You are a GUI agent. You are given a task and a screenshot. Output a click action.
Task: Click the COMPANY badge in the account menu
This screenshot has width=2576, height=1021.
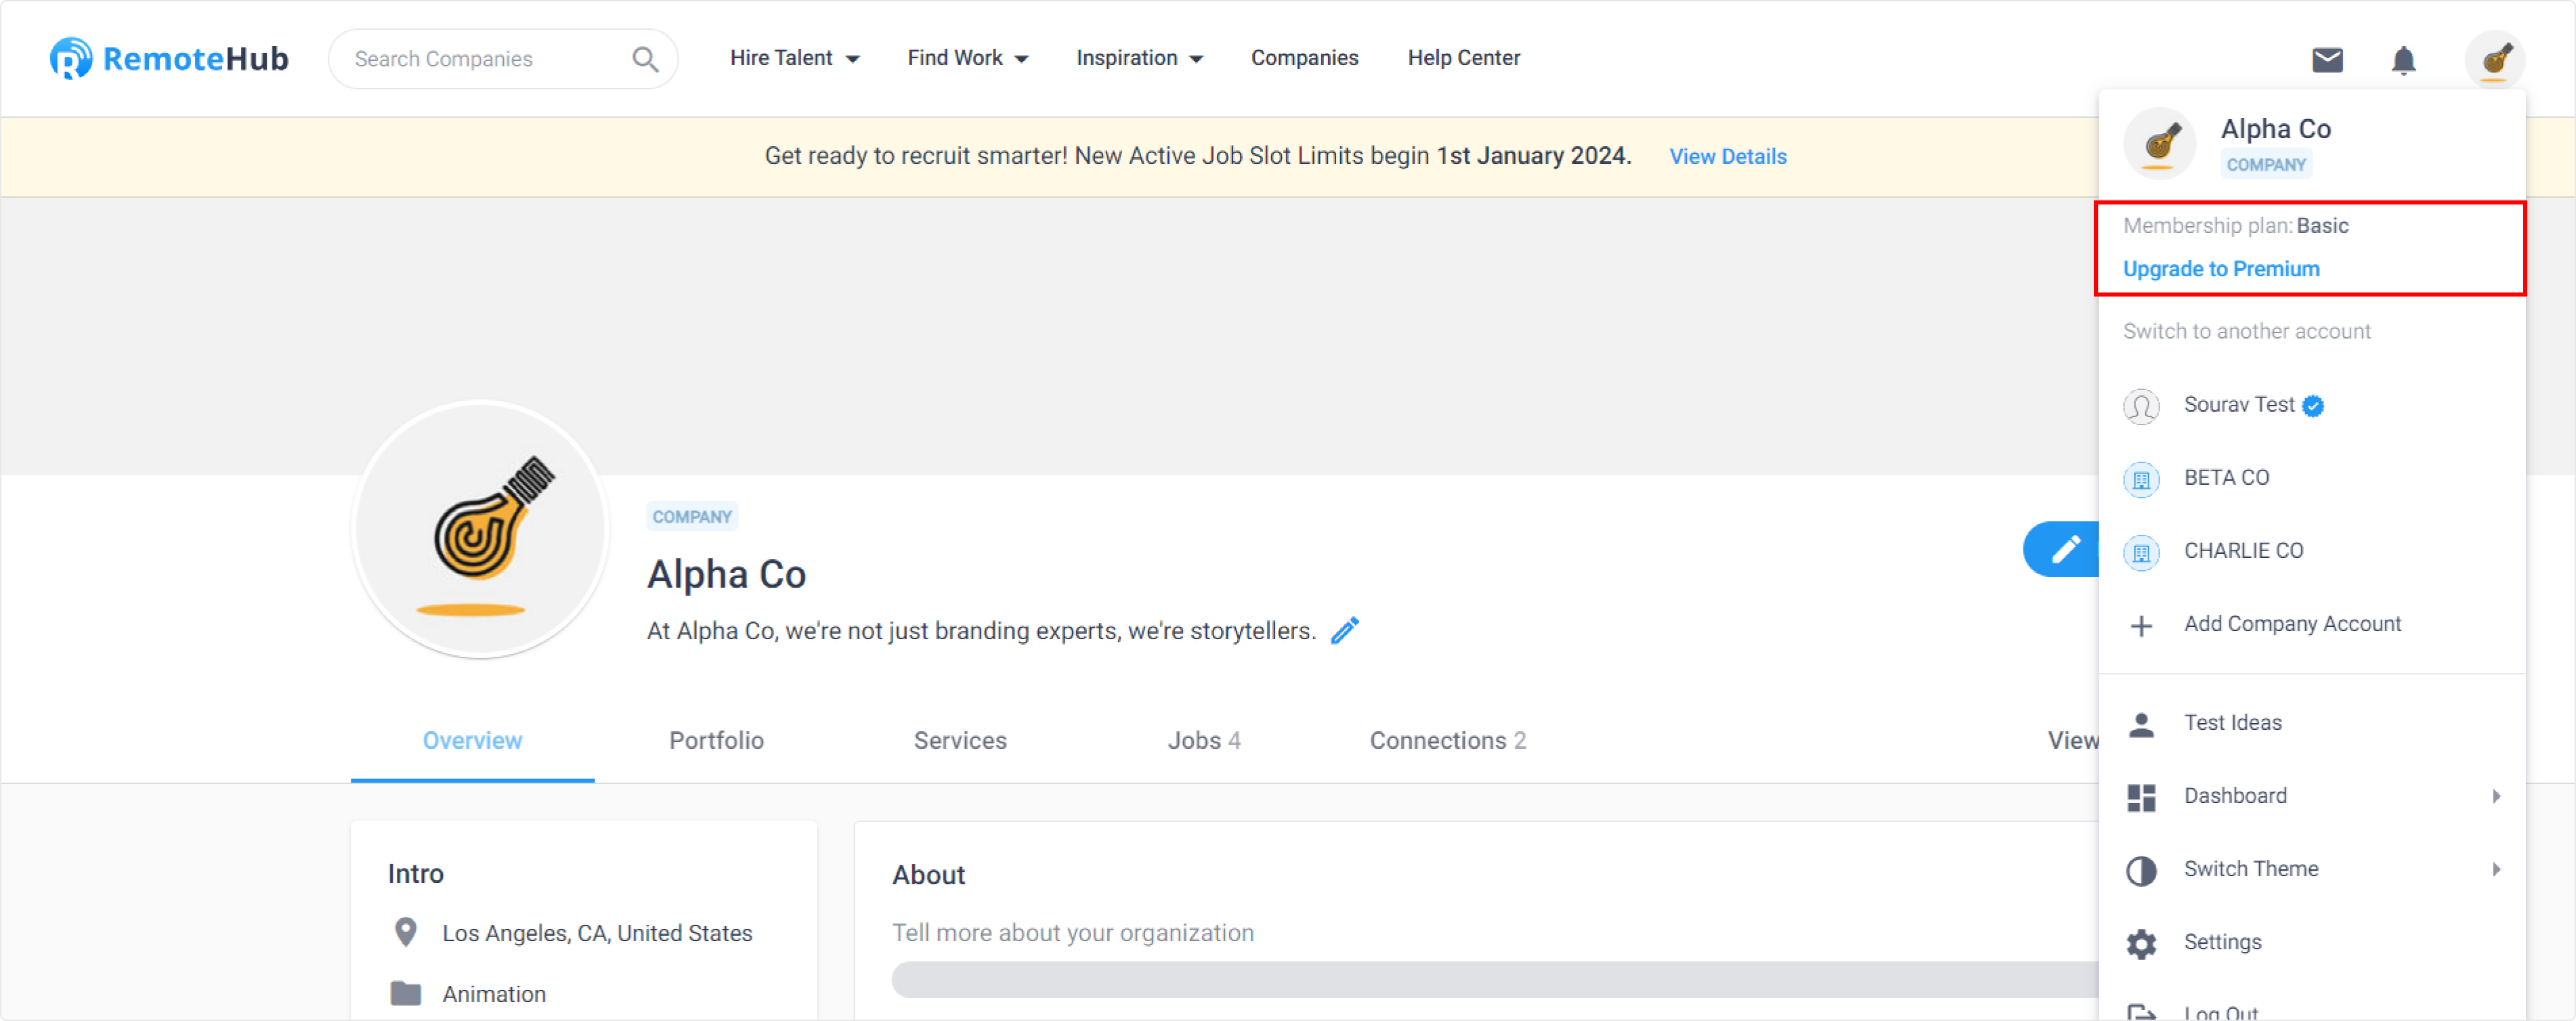(x=2266, y=165)
